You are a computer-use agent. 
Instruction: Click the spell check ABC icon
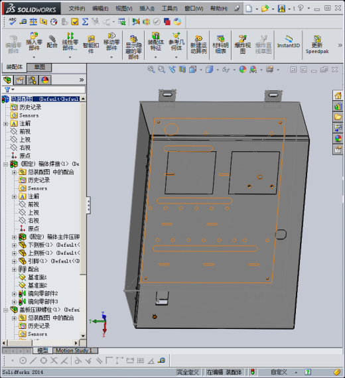(13, 21)
